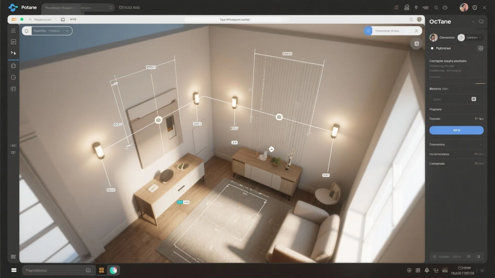Click the back chevron beside the OcTane title

[473, 22]
